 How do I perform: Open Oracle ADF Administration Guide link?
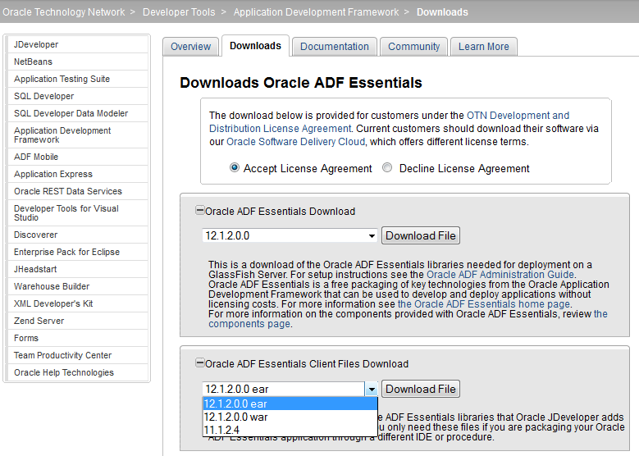click(x=500, y=274)
